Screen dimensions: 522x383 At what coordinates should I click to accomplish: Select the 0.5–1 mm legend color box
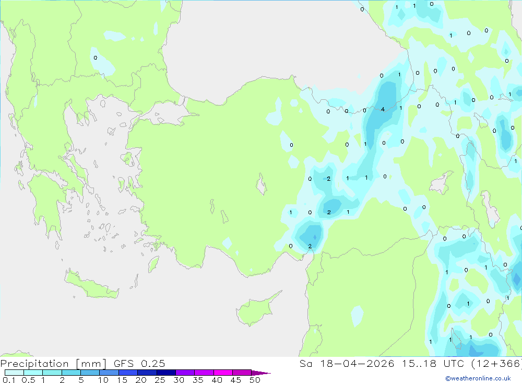[x=33, y=373]
